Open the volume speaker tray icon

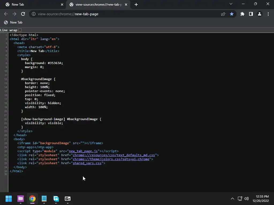click(x=246, y=199)
